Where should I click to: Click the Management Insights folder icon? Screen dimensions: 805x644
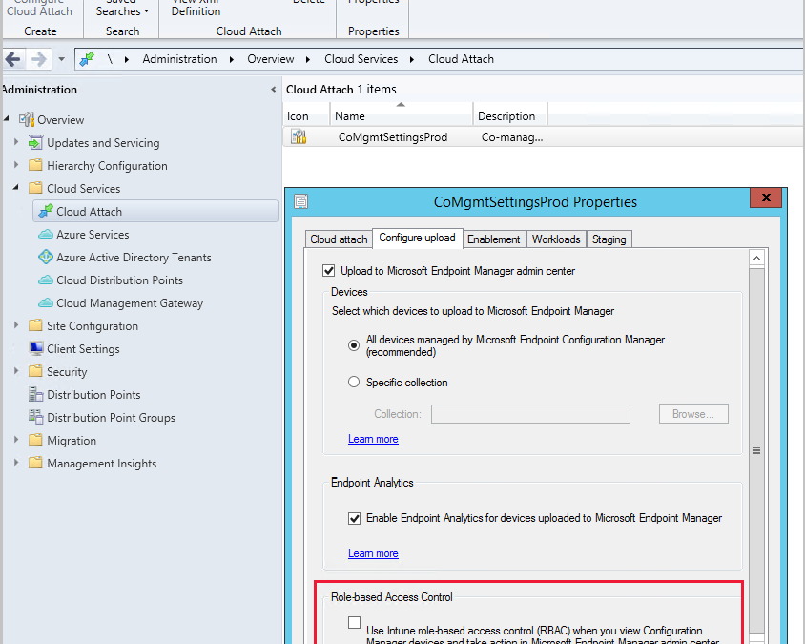pos(35,463)
